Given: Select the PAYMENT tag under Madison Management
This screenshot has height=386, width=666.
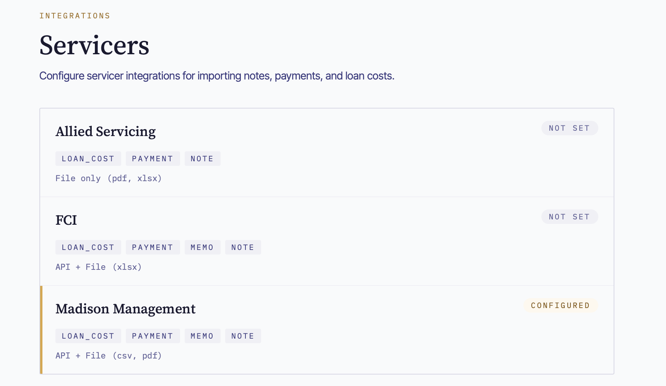Looking at the screenshot, I should [153, 336].
